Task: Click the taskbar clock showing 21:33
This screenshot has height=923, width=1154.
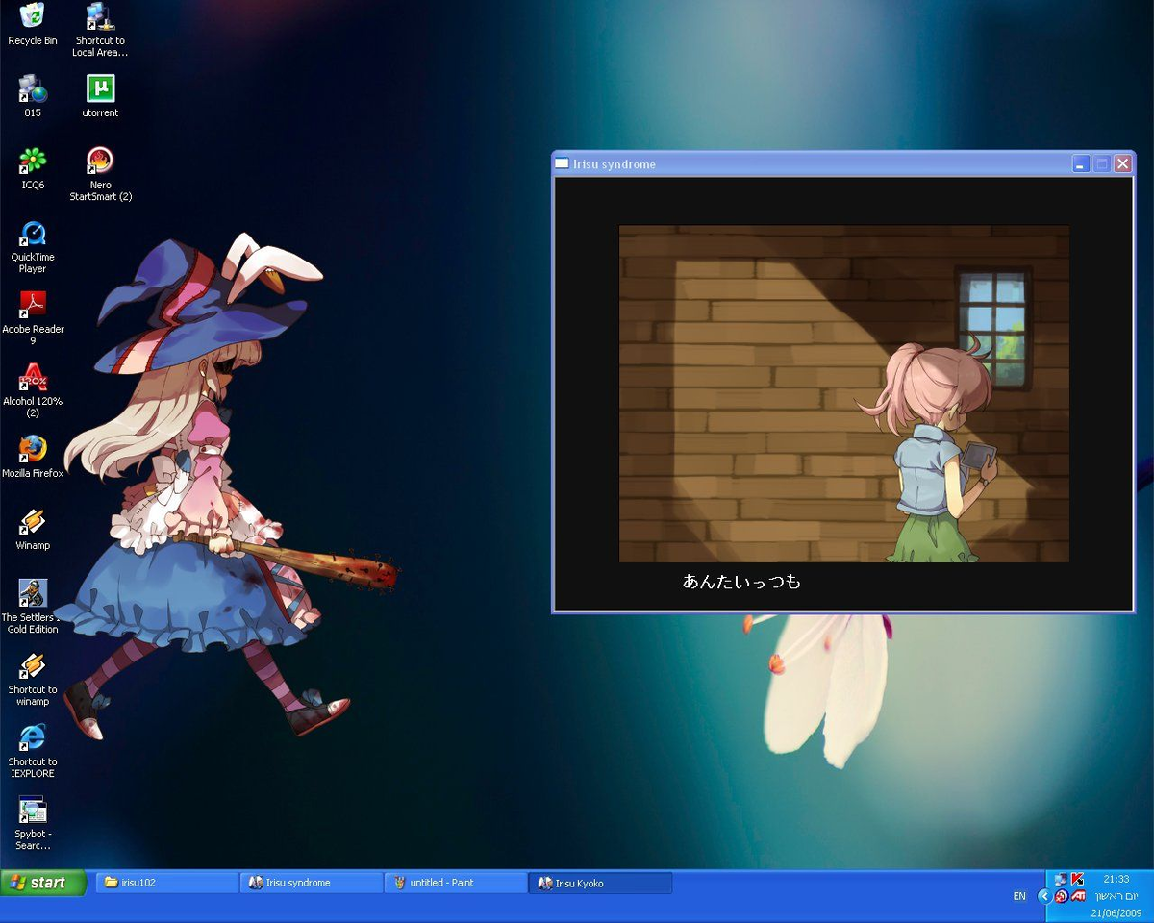Action: [x=1116, y=879]
